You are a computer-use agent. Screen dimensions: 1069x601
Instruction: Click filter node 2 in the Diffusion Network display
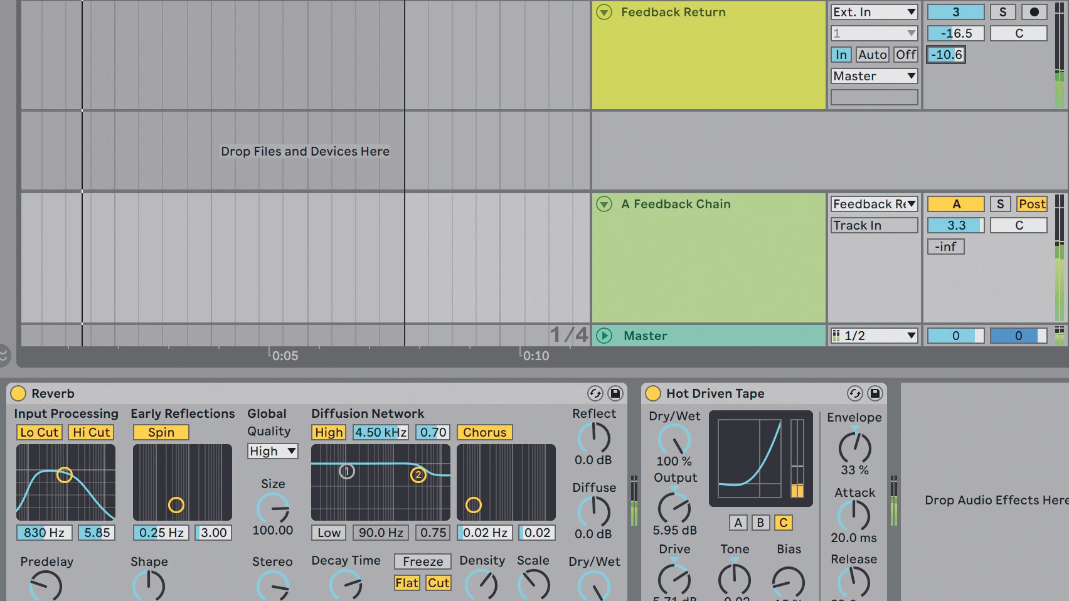(419, 476)
